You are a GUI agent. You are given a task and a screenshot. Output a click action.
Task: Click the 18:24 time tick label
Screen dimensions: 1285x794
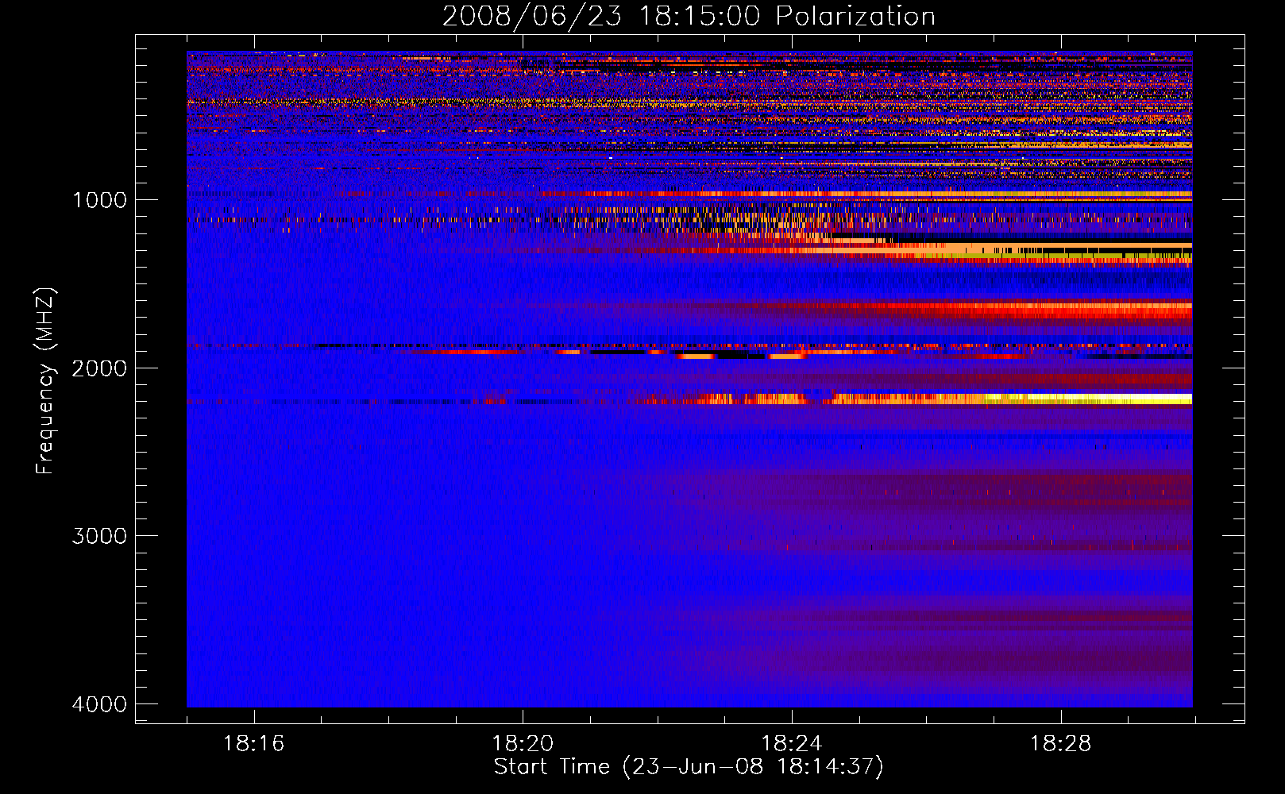(x=792, y=744)
